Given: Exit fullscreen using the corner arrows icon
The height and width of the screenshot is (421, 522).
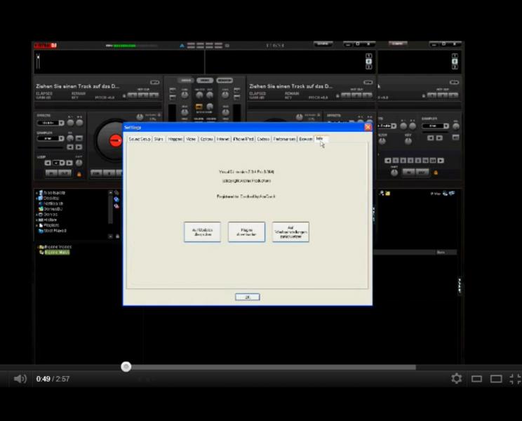Looking at the screenshot, I should [x=516, y=379].
